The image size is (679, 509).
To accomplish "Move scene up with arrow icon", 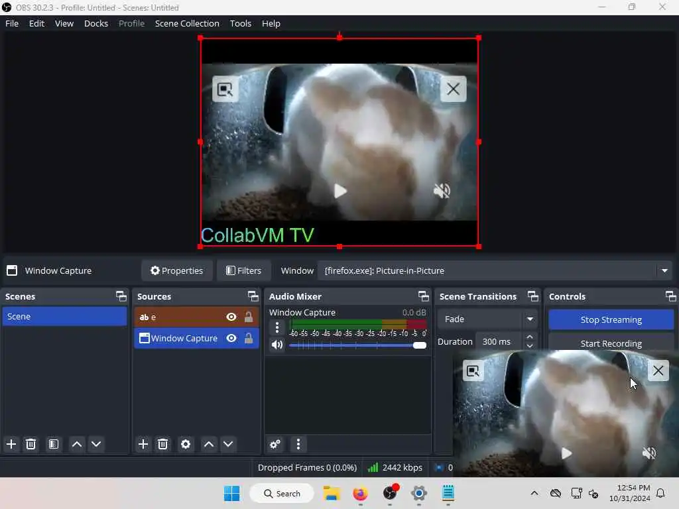I will tap(77, 444).
